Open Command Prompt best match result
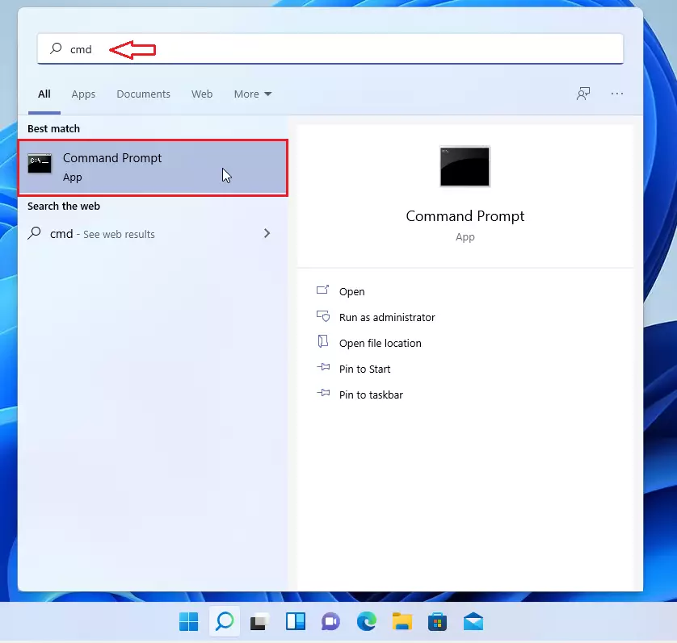The width and height of the screenshot is (677, 643). point(153,167)
